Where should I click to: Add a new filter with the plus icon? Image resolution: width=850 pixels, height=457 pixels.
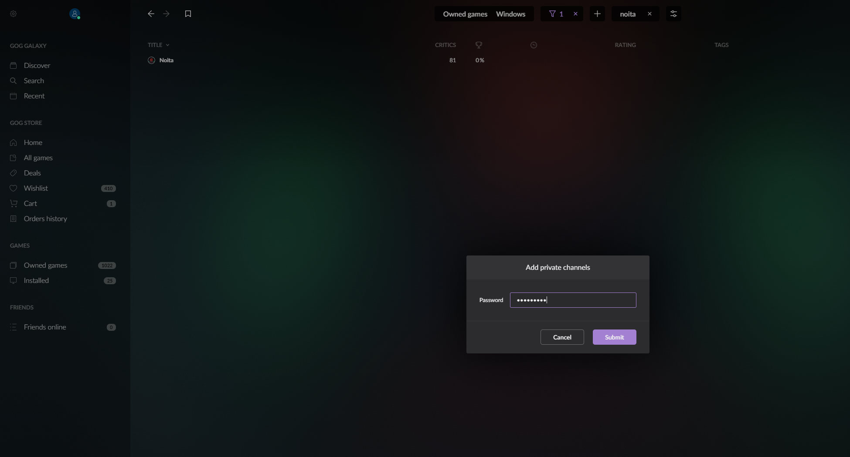coord(597,13)
